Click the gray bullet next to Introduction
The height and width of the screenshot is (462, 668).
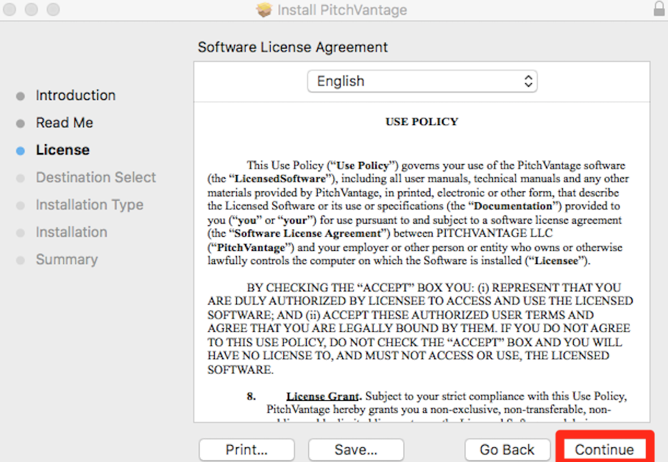(21, 96)
